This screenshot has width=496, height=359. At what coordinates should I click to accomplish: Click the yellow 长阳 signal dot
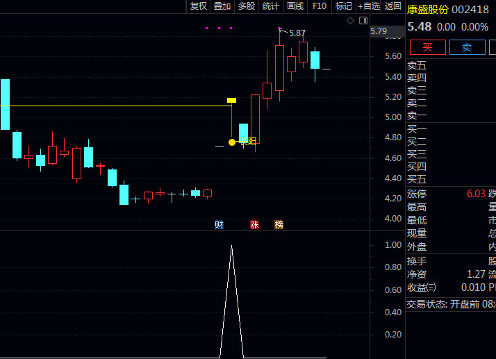[x=232, y=142]
